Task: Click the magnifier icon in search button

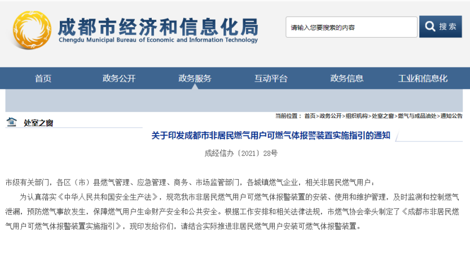Action: [431, 26]
